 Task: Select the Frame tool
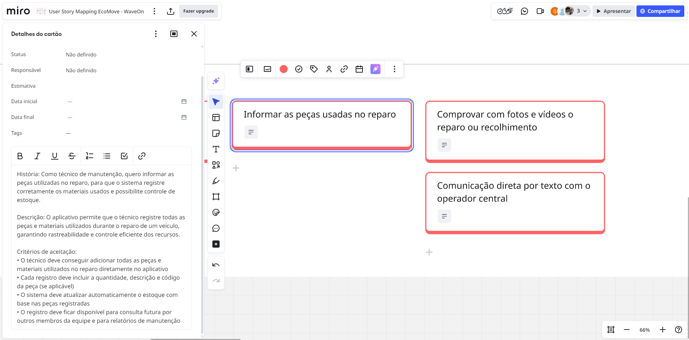coord(216,197)
